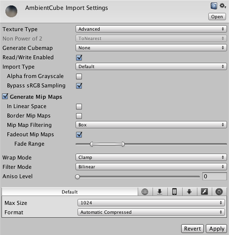The width and height of the screenshot is (229, 235).
Task: Click the Apply button
Action: click(217, 229)
